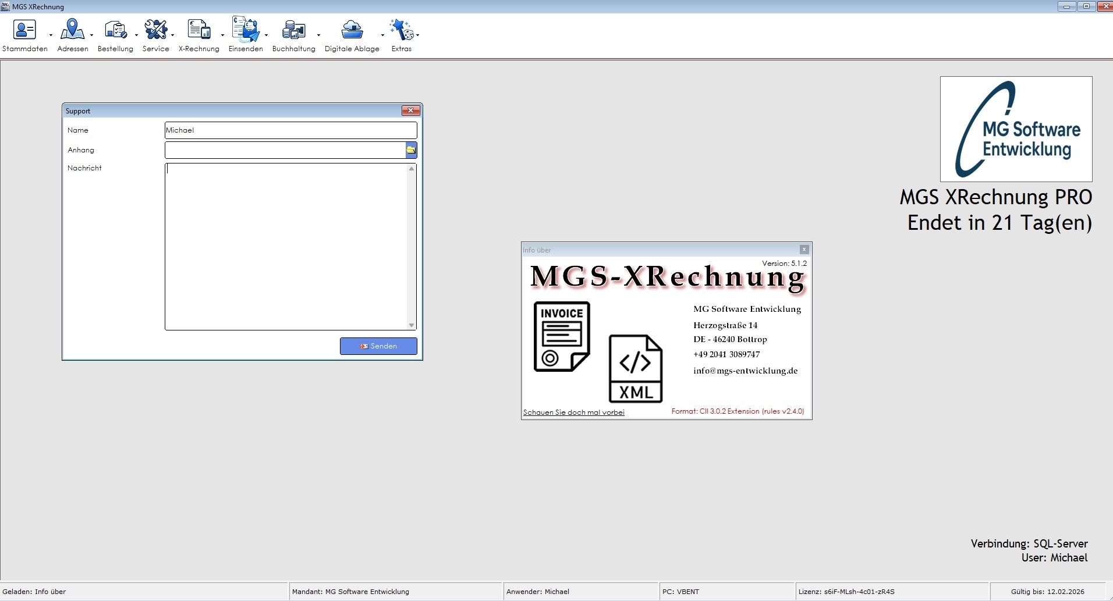Click the 'MGS XRechnung PRO' heading
Screen dimensions: 1113x601
click(x=995, y=197)
